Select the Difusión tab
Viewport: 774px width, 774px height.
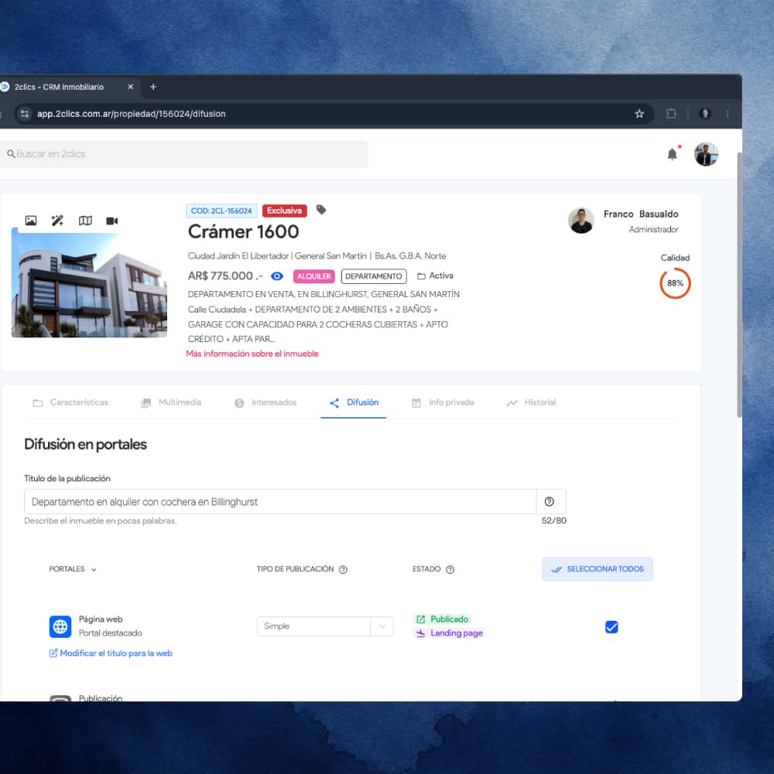pyautogui.click(x=354, y=402)
